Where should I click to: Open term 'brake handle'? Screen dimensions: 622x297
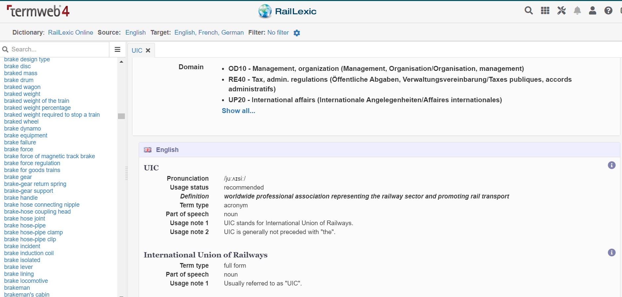pos(21,198)
